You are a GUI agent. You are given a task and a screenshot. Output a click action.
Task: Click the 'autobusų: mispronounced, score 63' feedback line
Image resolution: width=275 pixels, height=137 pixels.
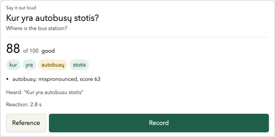[56, 79]
